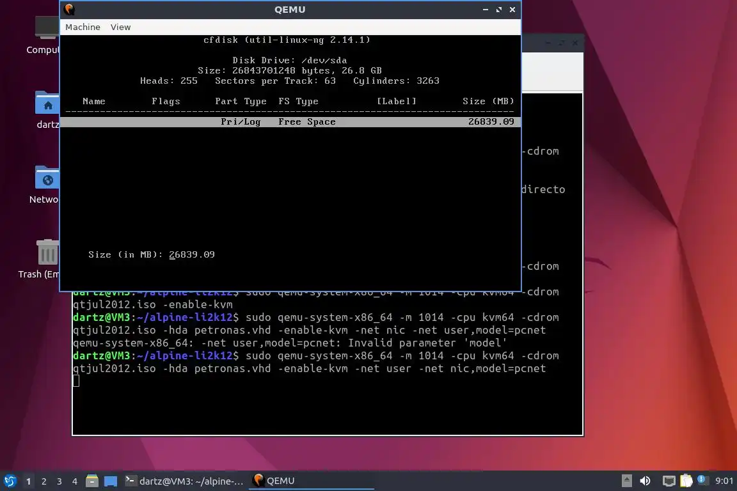Open the Machine menu in QEMU

(83, 27)
